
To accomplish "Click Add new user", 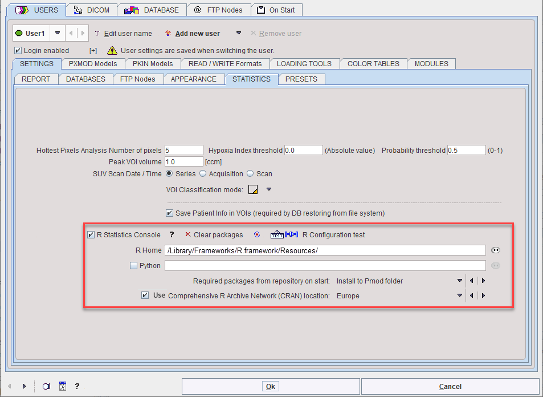I will click(x=193, y=33).
